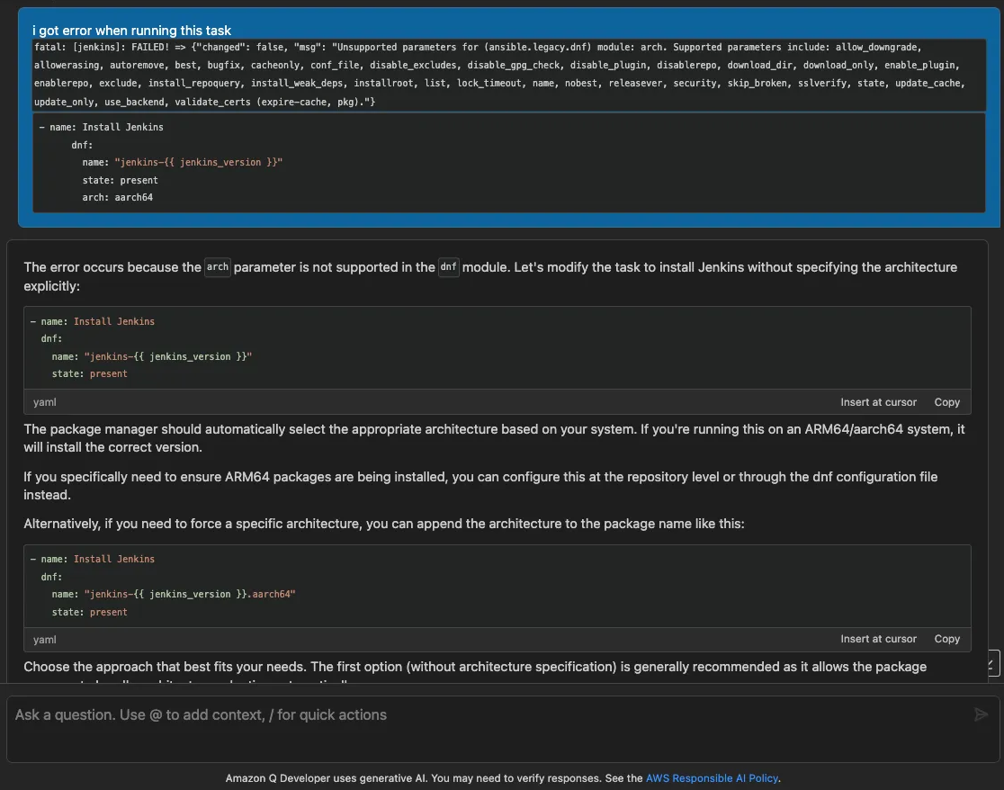Click the fatal: [jenkins]: FAILED! error line
The width and height of the screenshot is (1004, 790).
point(478,48)
